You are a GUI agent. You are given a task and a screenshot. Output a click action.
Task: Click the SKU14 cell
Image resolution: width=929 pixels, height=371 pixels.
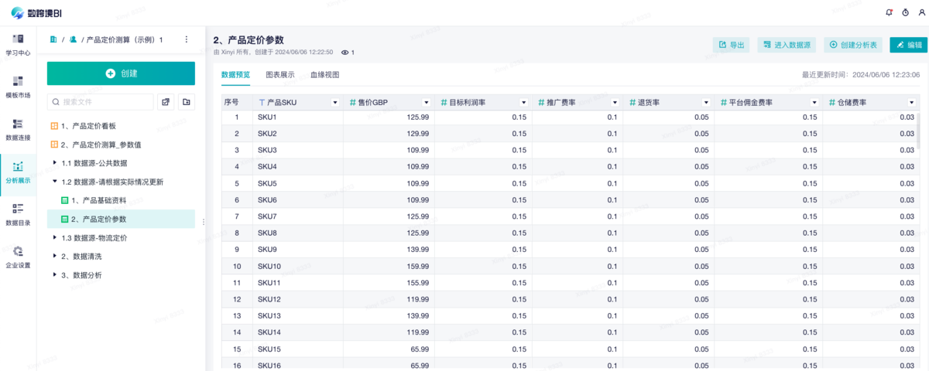point(298,332)
